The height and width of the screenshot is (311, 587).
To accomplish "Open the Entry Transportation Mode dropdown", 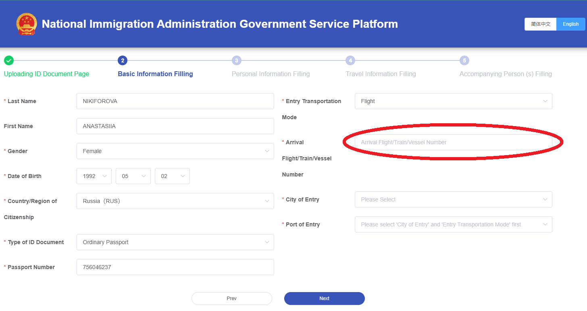I will pyautogui.click(x=453, y=101).
